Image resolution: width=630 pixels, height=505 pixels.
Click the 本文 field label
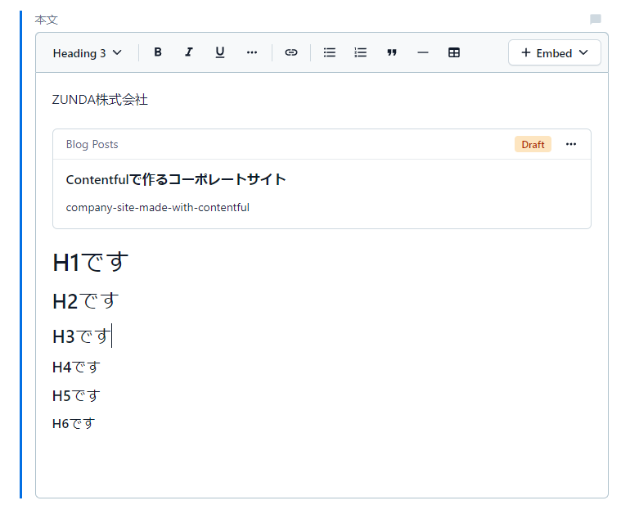tap(46, 20)
